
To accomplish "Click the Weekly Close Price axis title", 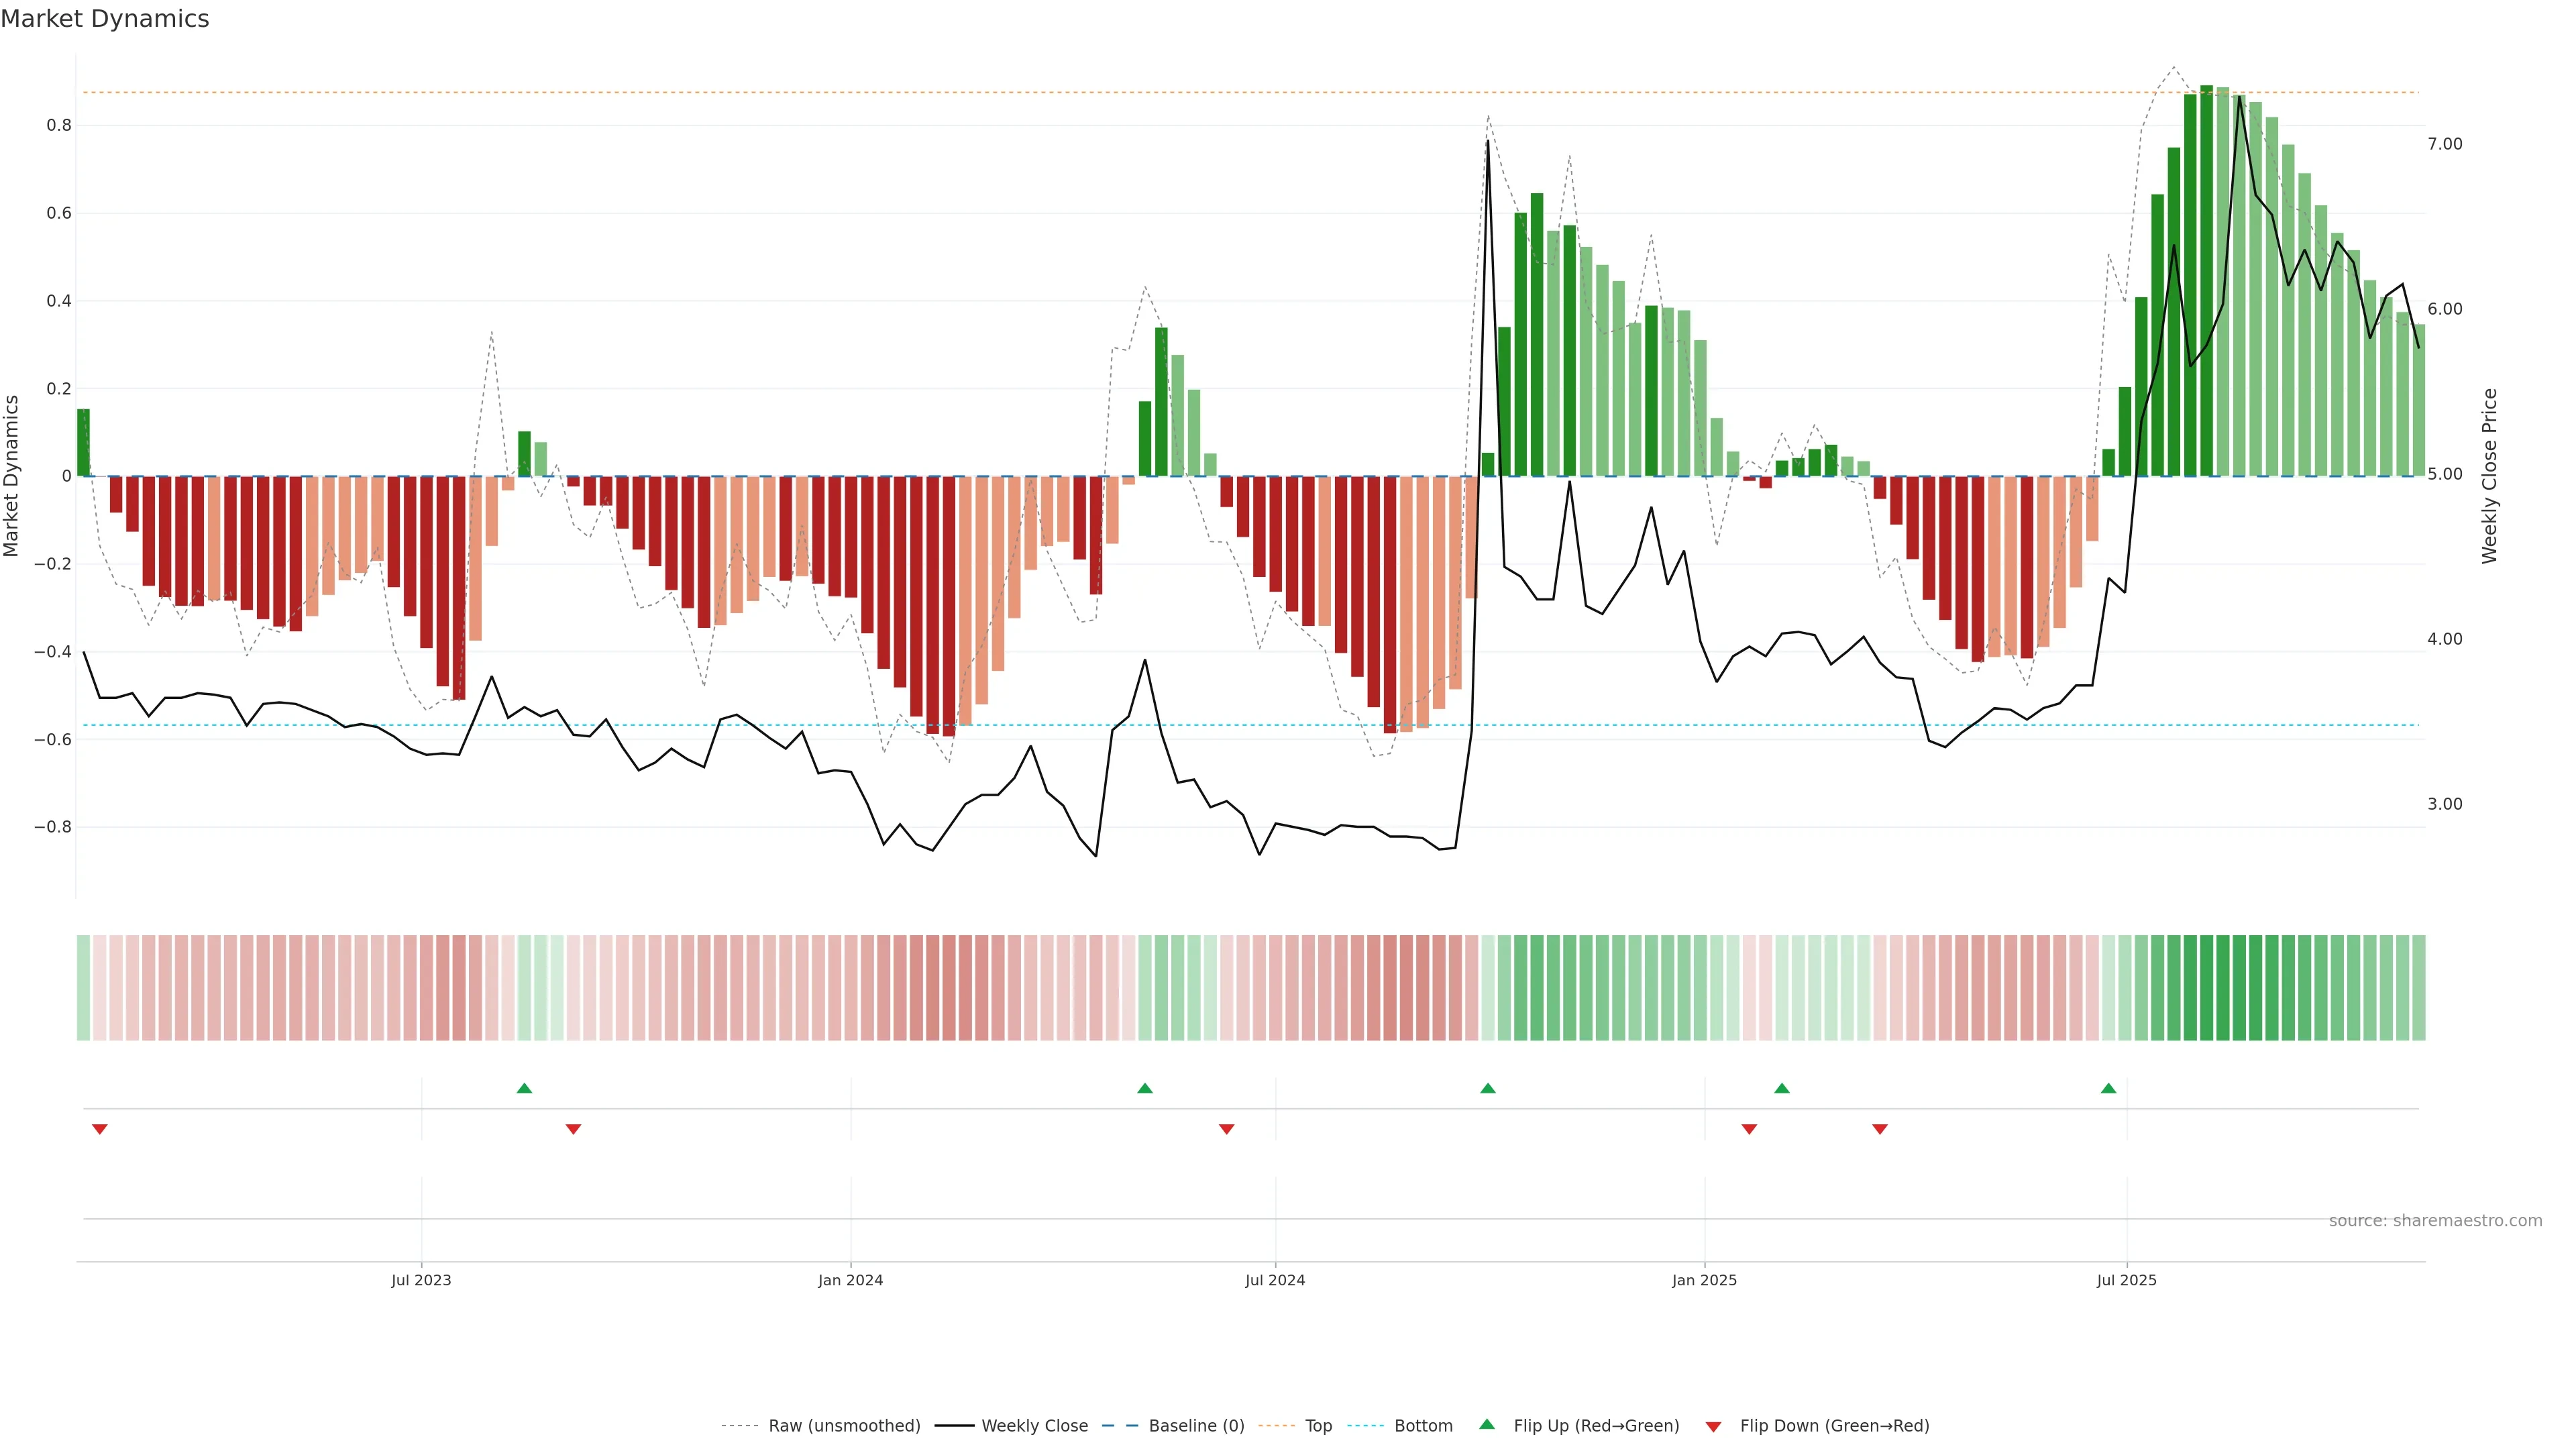I will coord(2489,476).
